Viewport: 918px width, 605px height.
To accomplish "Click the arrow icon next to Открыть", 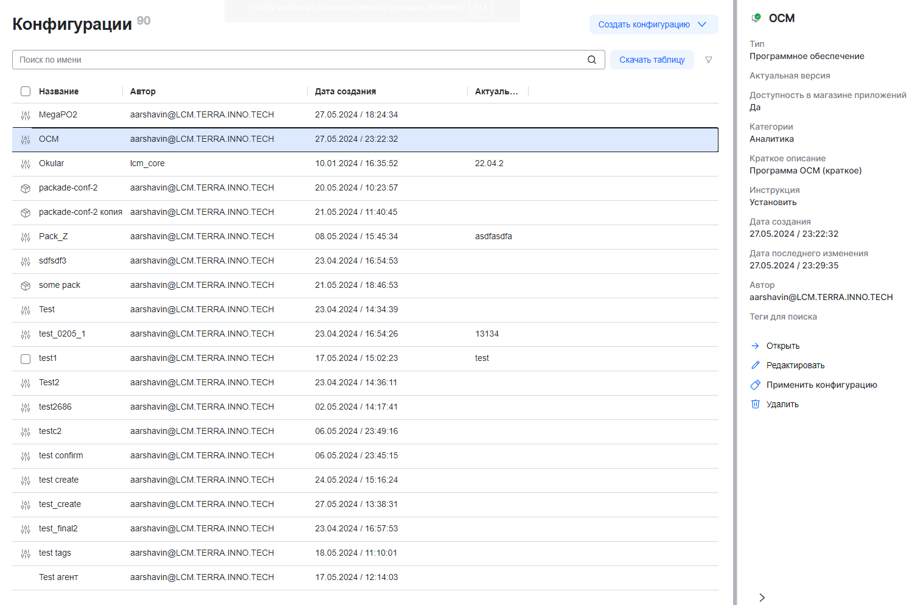I will click(x=756, y=346).
